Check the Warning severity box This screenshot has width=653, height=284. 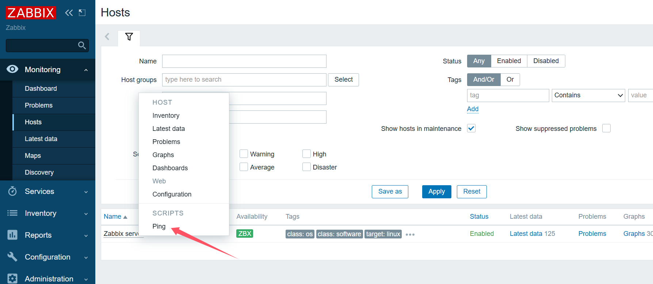244,154
